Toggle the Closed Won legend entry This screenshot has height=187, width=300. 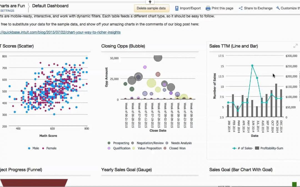175,148
